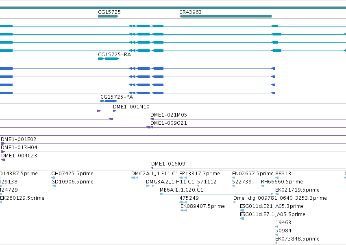The width and height of the screenshot is (346, 245).
Task: Select the CG15725-PA protein label
Action: click(117, 97)
